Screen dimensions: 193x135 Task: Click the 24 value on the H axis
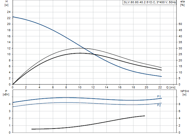click(x=9, y=12)
